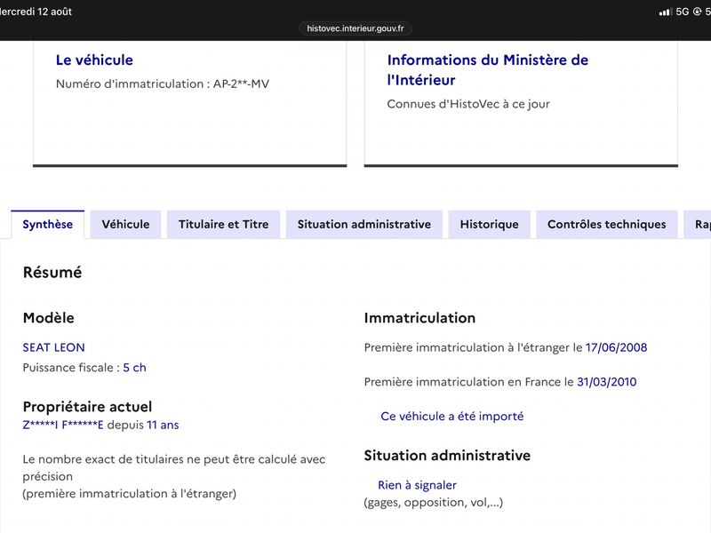This screenshot has height=533, width=711.
Task: Click the cellular signal bars icon
Action: pyautogui.click(x=665, y=12)
